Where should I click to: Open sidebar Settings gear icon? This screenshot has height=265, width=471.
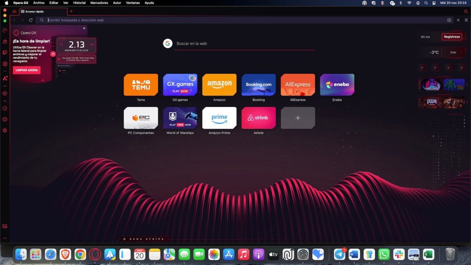pos(5,130)
